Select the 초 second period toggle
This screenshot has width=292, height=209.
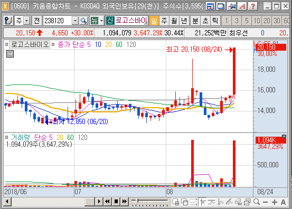pyautogui.click(x=205, y=21)
